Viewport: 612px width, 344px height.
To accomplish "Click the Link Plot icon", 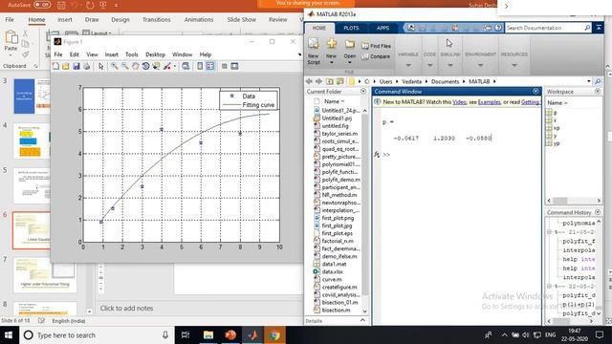I will point(186,66).
